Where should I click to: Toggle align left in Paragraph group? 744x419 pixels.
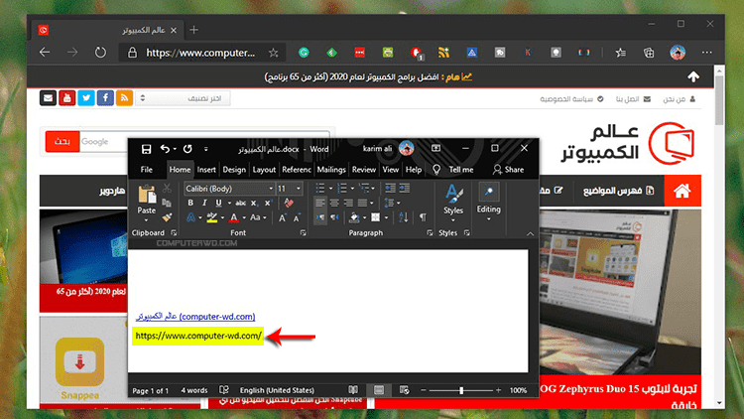coord(320,203)
